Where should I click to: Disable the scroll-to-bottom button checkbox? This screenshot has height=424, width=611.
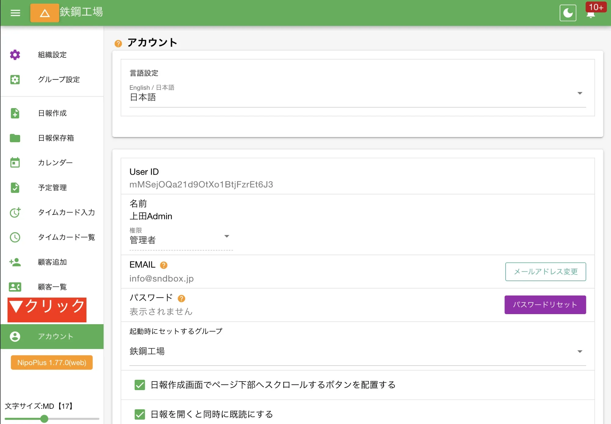(x=140, y=385)
